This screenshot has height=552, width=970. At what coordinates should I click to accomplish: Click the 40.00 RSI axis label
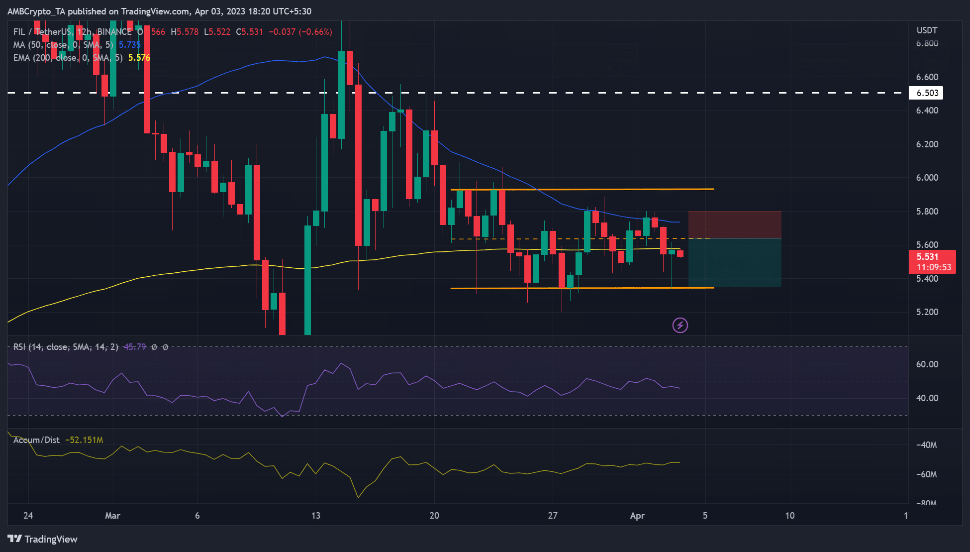click(927, 398)
